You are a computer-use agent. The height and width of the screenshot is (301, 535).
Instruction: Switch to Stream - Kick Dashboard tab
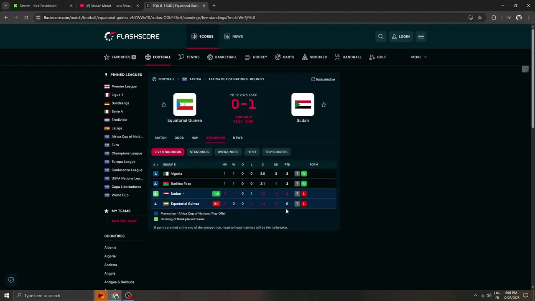pyautogui.click(x=43, y=6)
